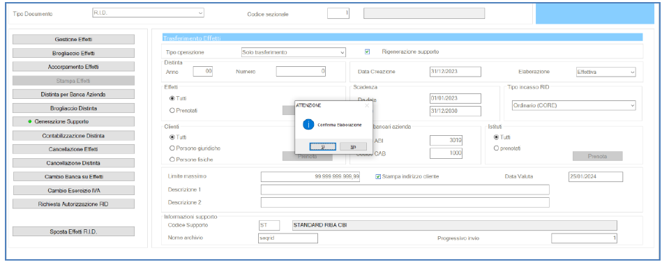Open the Elaborazione Effettiva dropdown

(x=606, y=72)
